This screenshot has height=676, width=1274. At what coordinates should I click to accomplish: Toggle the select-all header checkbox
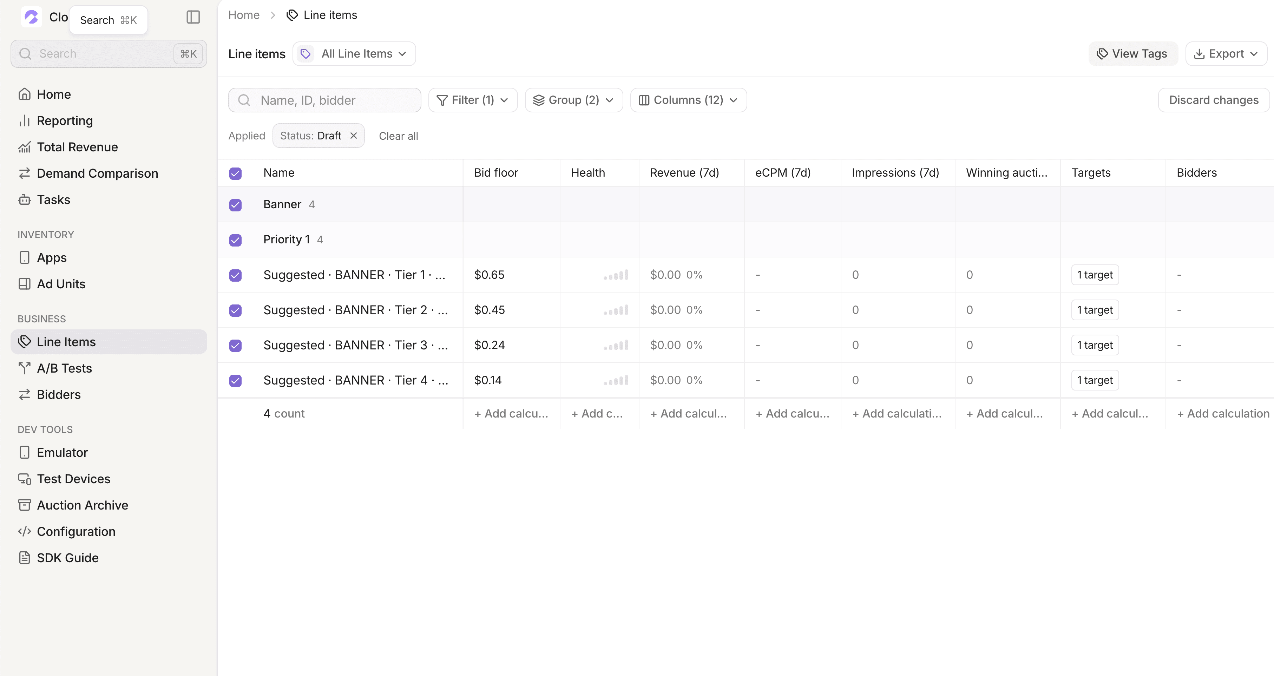[235, 173]
